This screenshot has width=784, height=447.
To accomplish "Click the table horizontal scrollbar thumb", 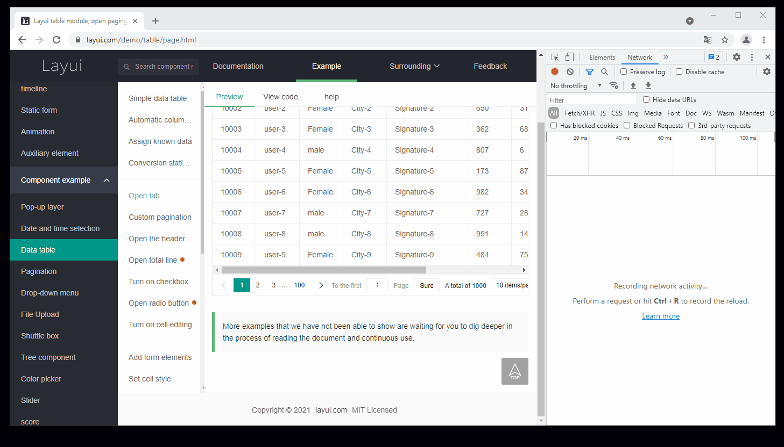I will 324,270.
